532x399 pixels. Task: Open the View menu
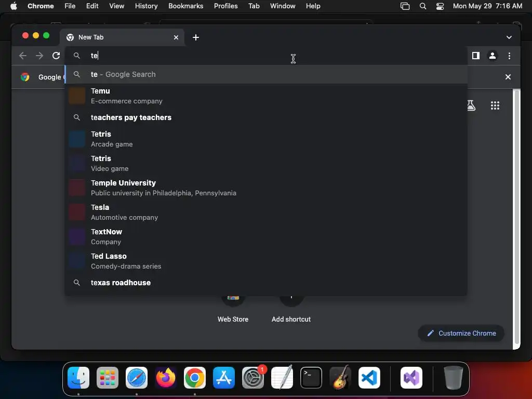117,6
